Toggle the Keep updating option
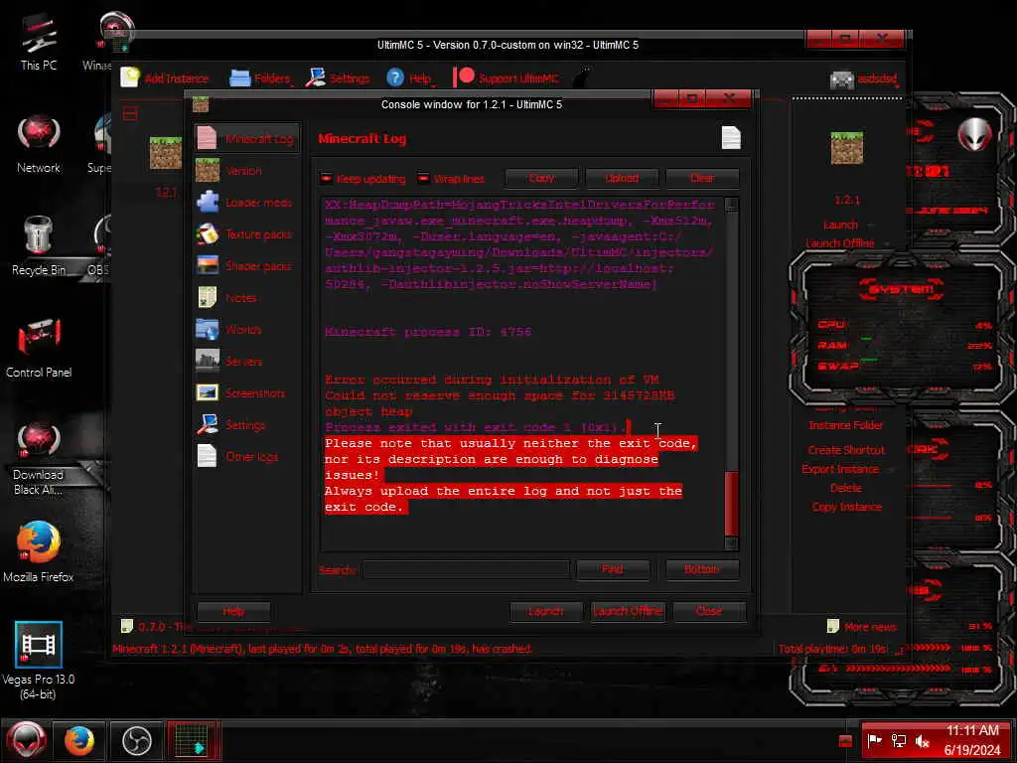The width and height of the screenshot is (1017, 763). 363,179
